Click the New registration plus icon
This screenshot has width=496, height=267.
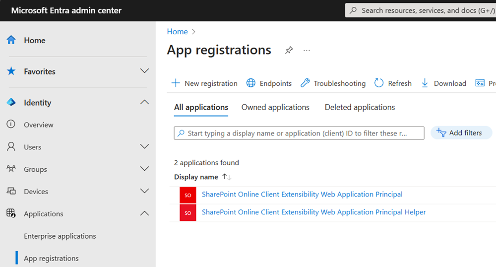coord(176,83)
